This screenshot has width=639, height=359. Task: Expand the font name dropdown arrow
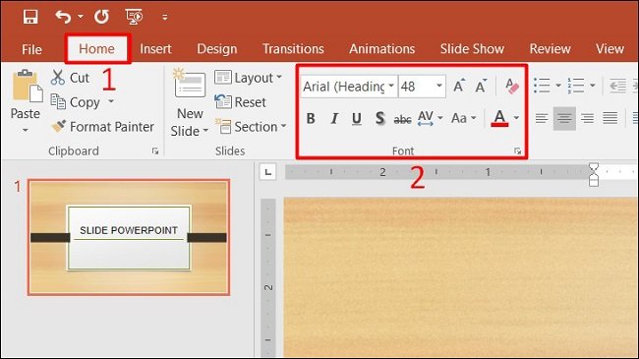pyautogui.click(x=391, y=86)
